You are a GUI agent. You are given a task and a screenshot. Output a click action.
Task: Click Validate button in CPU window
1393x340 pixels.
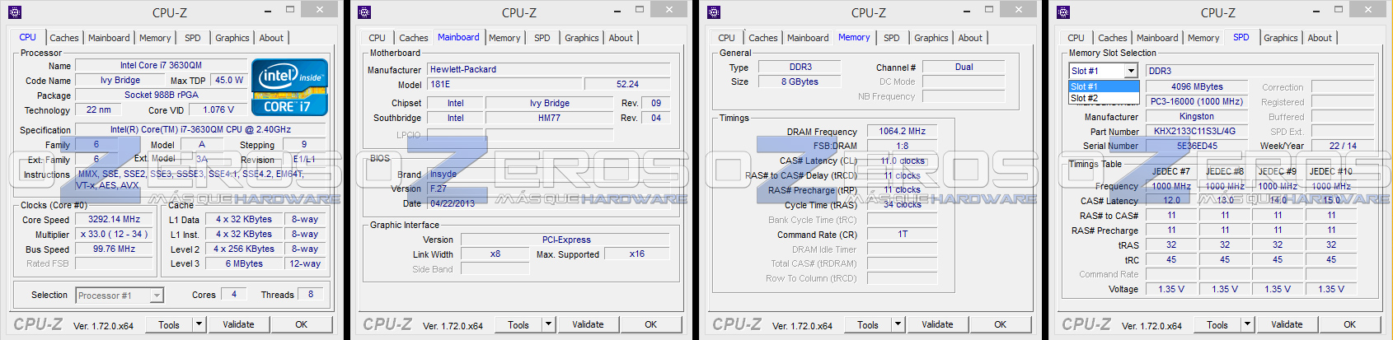(x=238, y=324)
